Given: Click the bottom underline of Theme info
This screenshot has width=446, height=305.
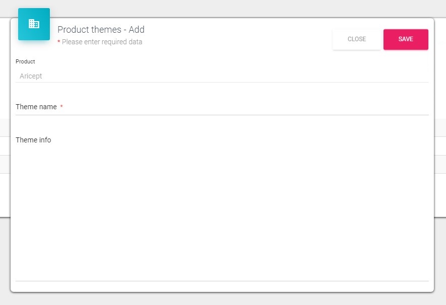Looking at the screenshot, I should pyautogui.click(x=222, y=281).
